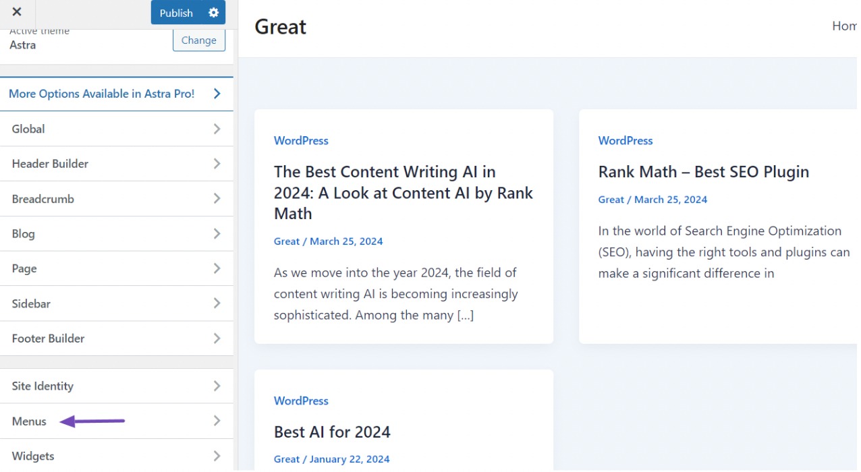Click the Publish button
This screenshot has height=472, width=861.
[x=176, y=13]
